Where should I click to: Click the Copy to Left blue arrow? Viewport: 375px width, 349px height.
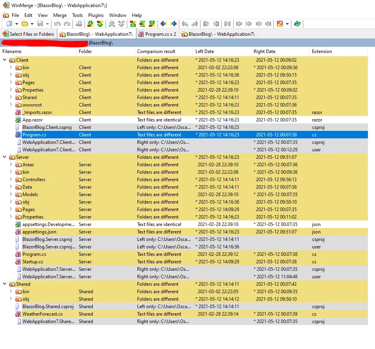click(x=174, y=24)
